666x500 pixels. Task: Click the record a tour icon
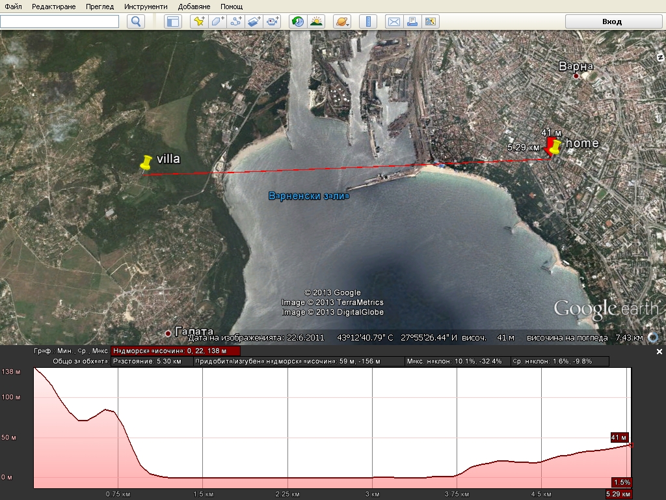[x=273, y=21]
